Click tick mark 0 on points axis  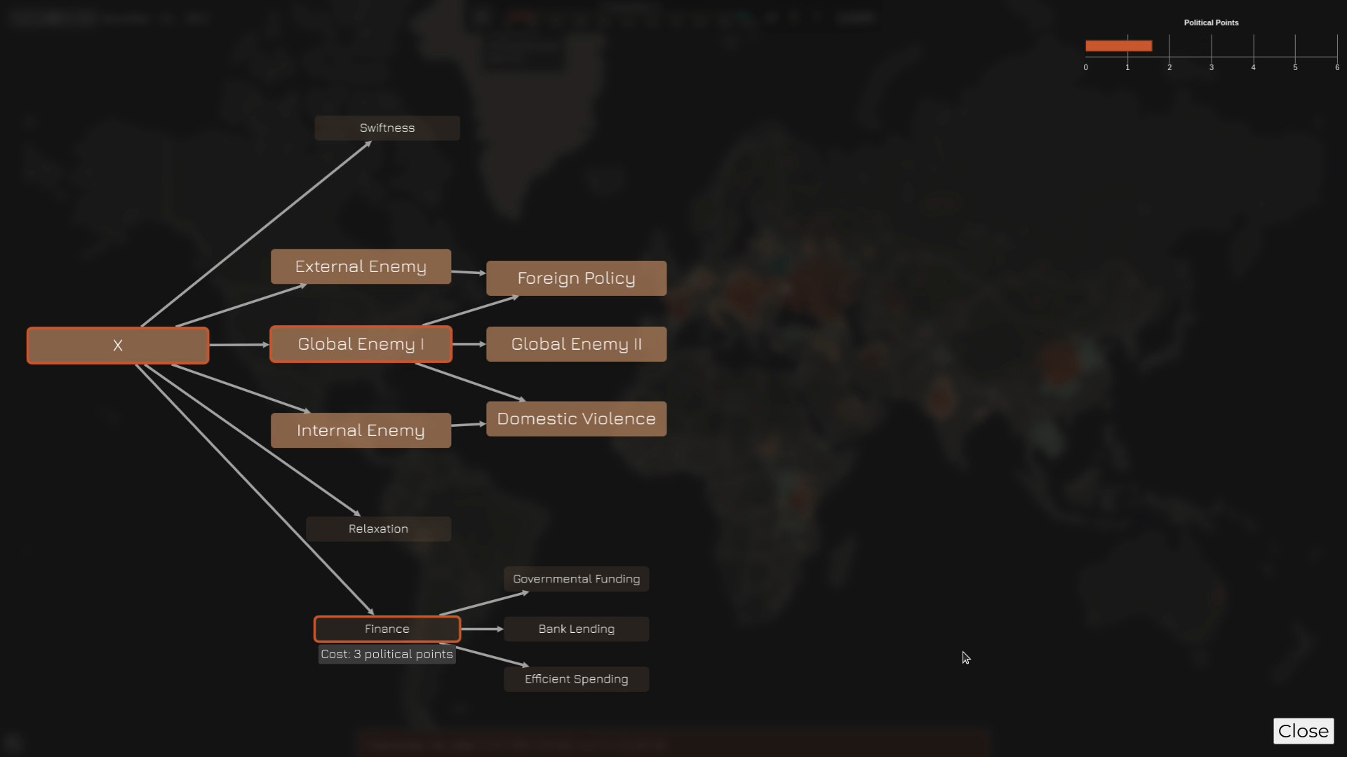coord(1085,68)
